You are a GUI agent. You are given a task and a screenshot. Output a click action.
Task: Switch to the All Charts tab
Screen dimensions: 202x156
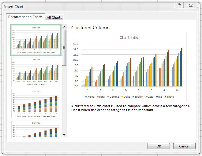pos(54,17)
